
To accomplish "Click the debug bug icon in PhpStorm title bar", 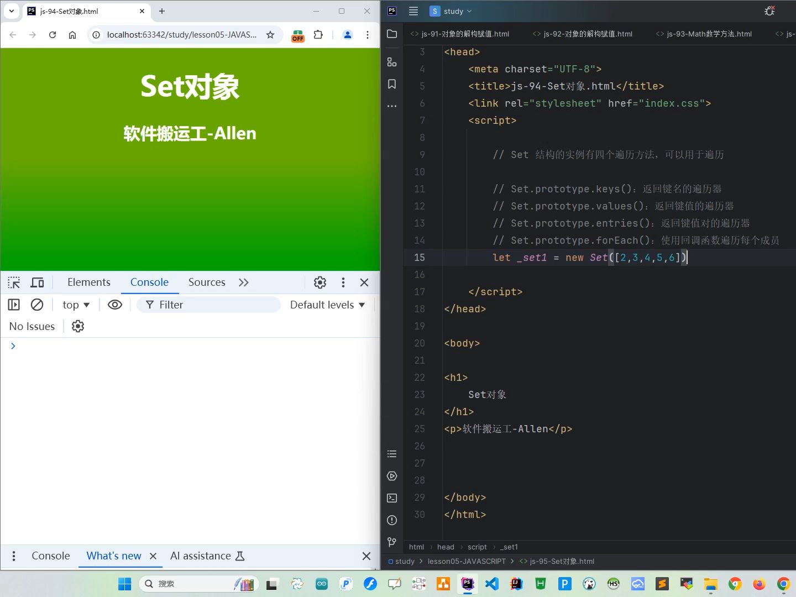I will click(x=769, y=11).
